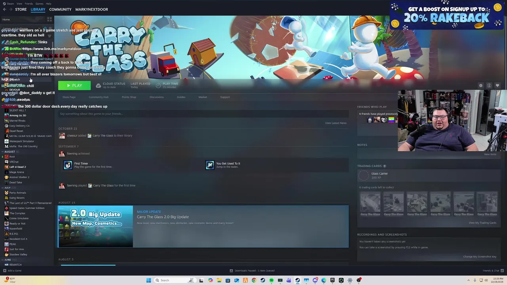This screenshot has width=507, height=285.
Task: Open the Downloads Paused status
Action: [x=252, y=271]
